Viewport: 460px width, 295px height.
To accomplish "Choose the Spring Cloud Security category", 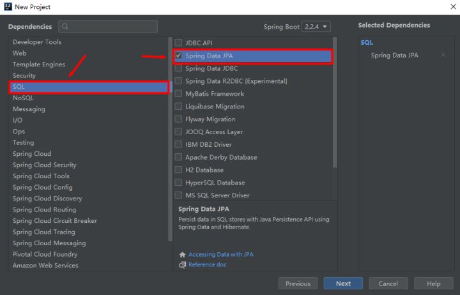I will pos(44,165).
